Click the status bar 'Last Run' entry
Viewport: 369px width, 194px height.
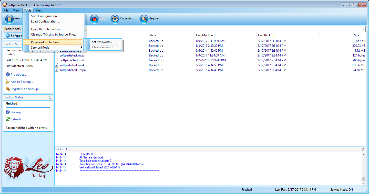click(x=295, y=190)
